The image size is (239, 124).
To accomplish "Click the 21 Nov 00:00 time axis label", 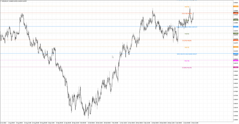I will pos(131,123).
